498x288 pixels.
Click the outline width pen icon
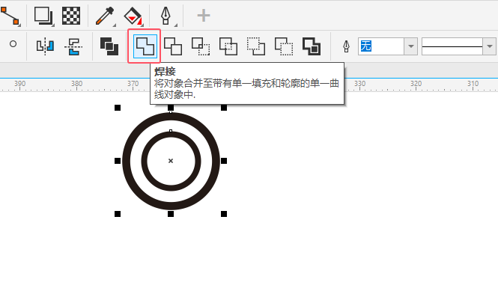(346, 46)
